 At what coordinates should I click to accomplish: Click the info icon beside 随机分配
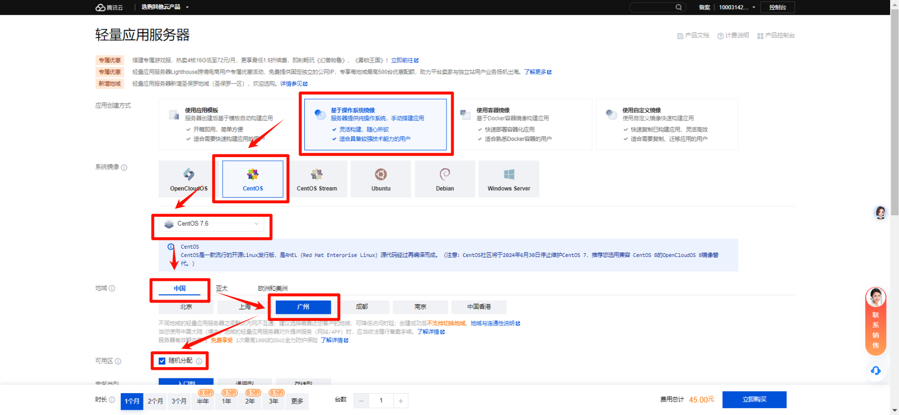(199, 361)
